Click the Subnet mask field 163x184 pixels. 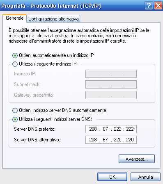111,84
